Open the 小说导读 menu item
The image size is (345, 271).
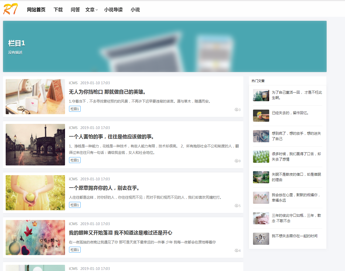tap(113, 10)
